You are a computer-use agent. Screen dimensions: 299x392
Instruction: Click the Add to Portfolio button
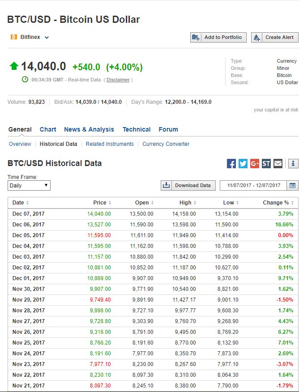coord(218,38)
